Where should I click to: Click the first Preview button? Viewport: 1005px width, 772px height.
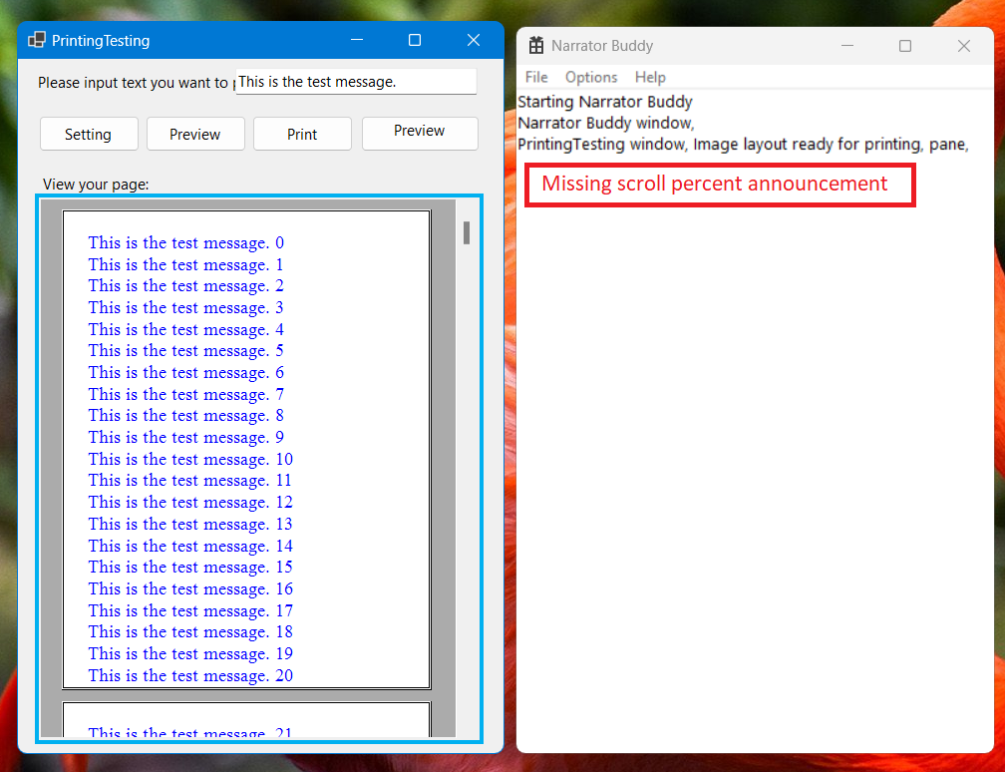point(195,133)
